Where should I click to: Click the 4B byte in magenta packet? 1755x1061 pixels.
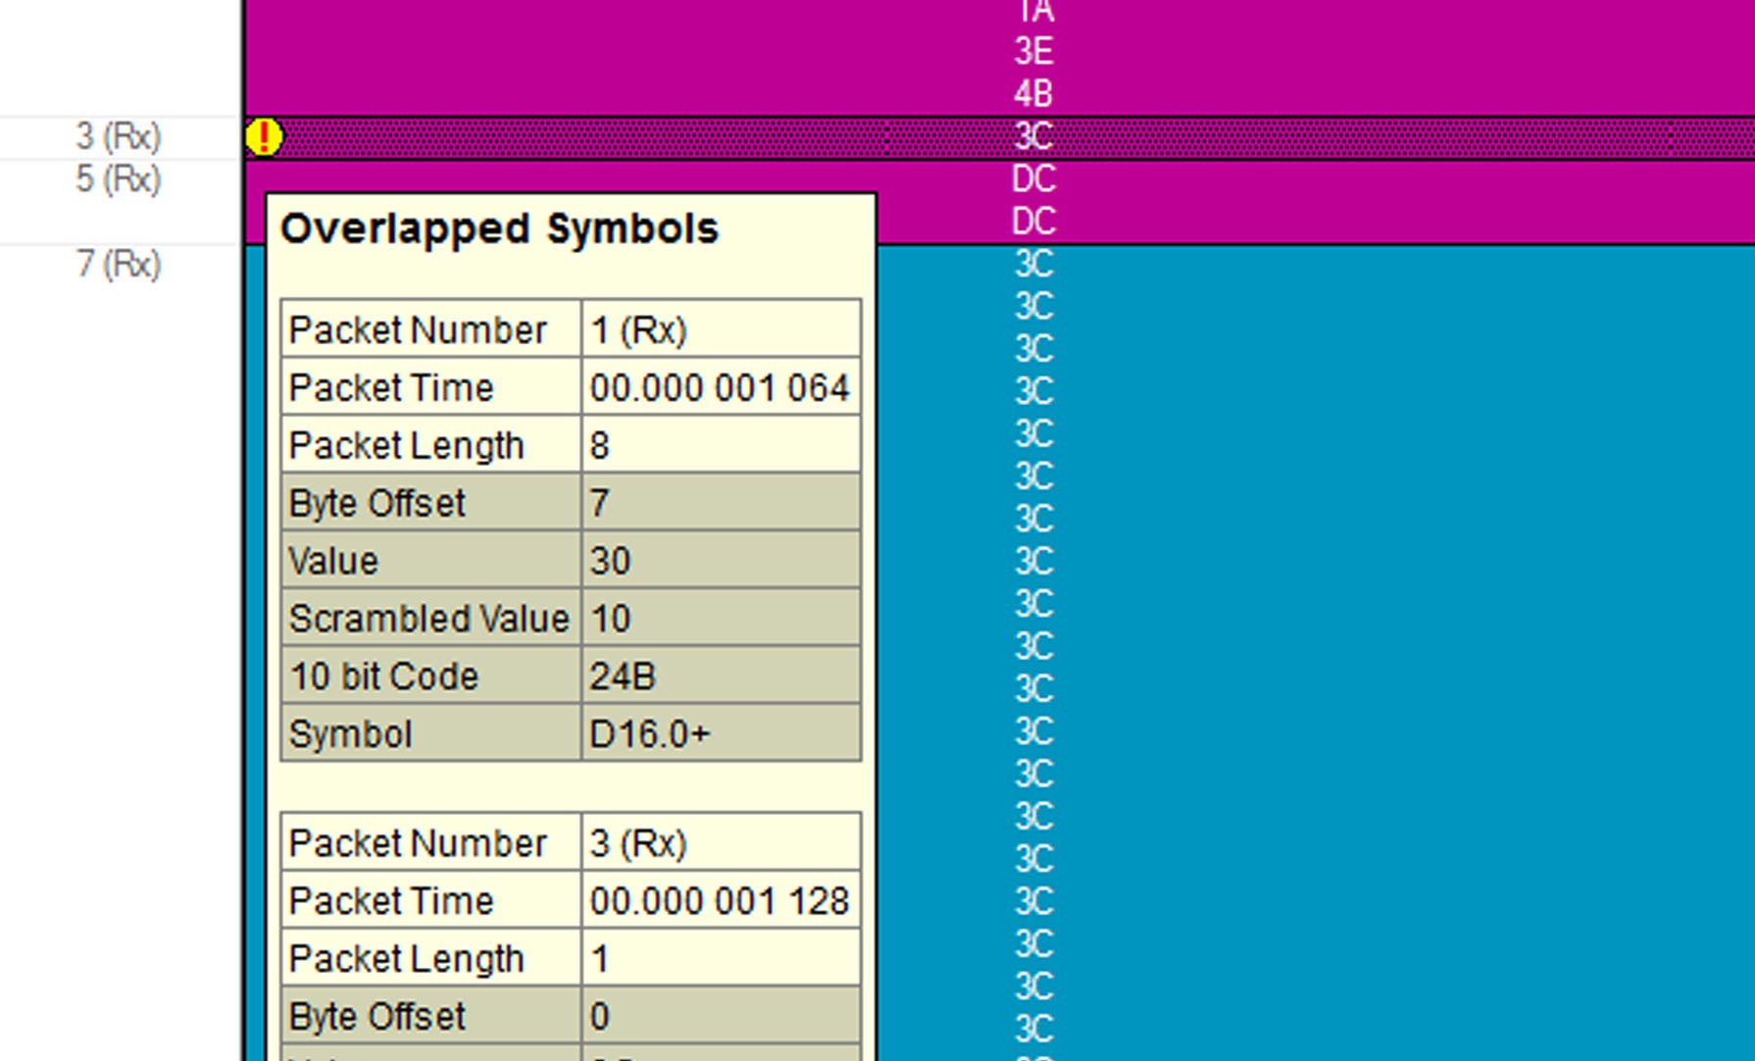click(1033, 94)
